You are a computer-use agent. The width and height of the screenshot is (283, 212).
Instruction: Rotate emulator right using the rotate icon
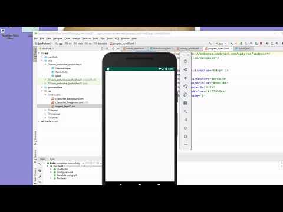[x=185, y=95]
